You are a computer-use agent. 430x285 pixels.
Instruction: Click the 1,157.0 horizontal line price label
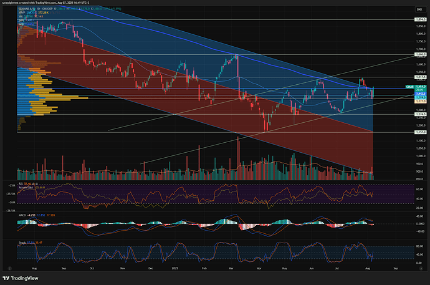[420, 132]
